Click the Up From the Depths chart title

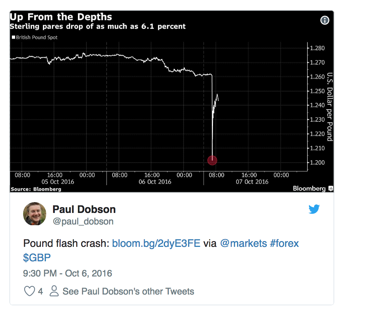click(61, 17)
